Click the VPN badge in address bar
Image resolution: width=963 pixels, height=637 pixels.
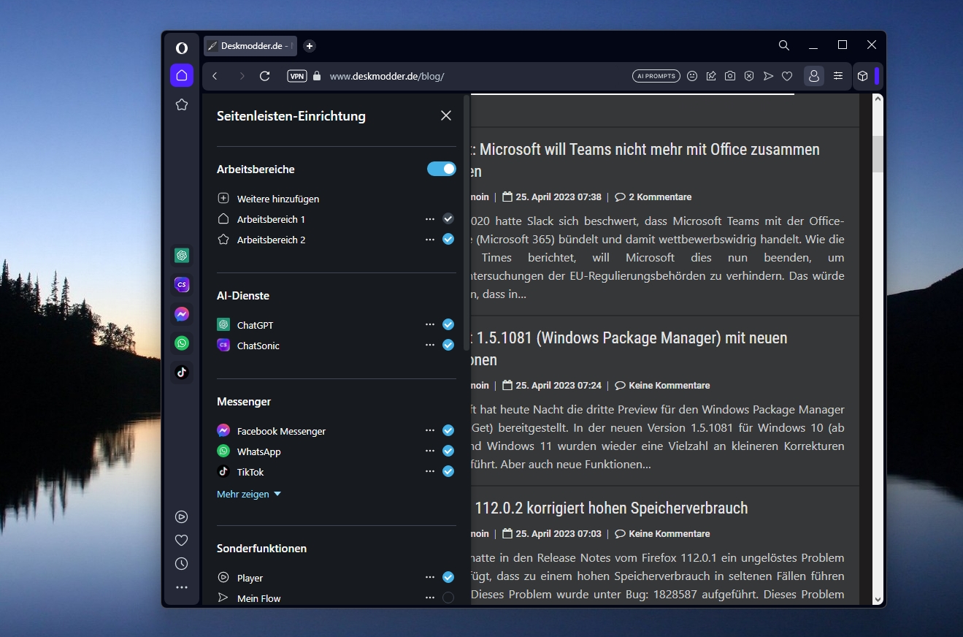tap(297, 76)
